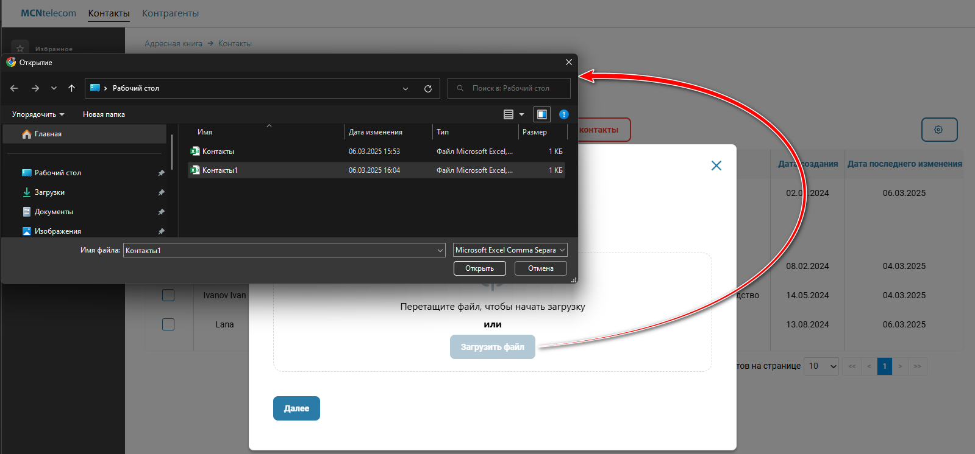Open the table settings gear button
The image size is (975, 454).
pos(939,130)
